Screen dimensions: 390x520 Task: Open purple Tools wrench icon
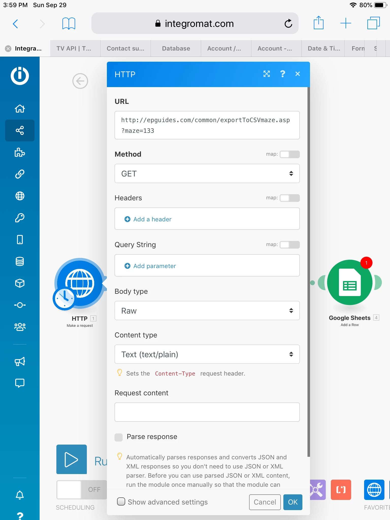tap(318, 490)
